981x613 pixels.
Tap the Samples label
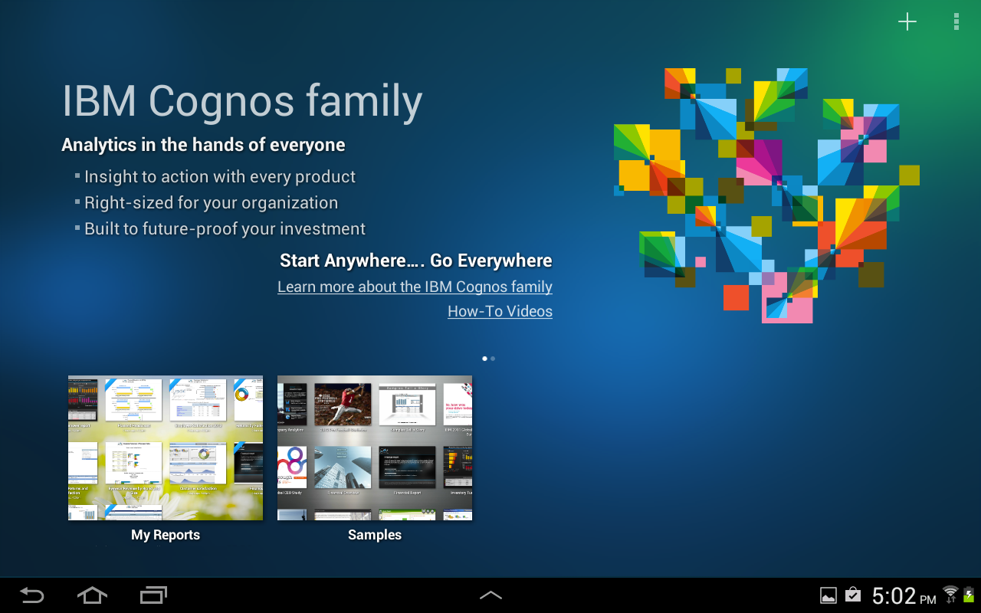(x=375, y=535)
